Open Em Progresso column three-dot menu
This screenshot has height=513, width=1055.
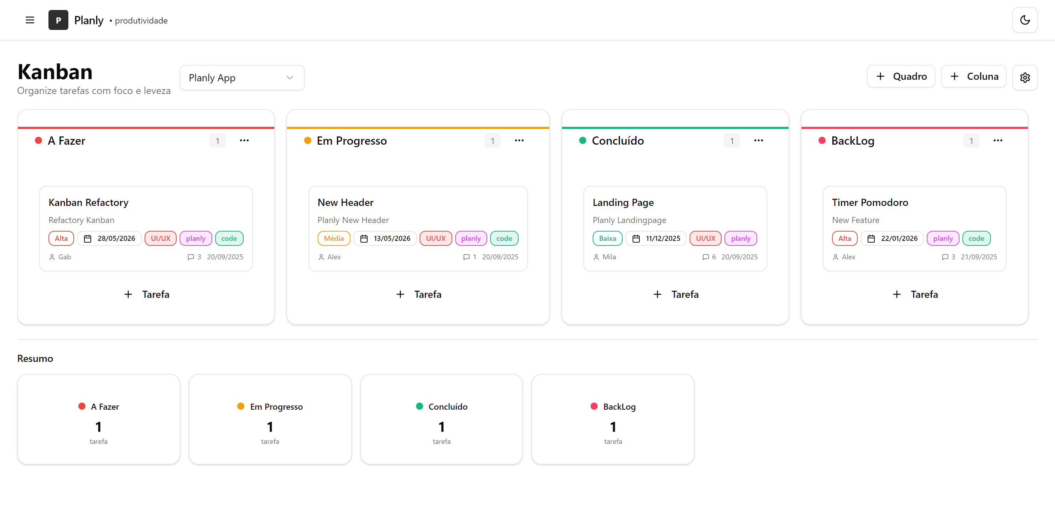click(519, 141)
